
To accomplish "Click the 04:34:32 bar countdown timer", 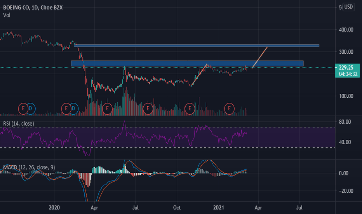I will pos(348,74).
